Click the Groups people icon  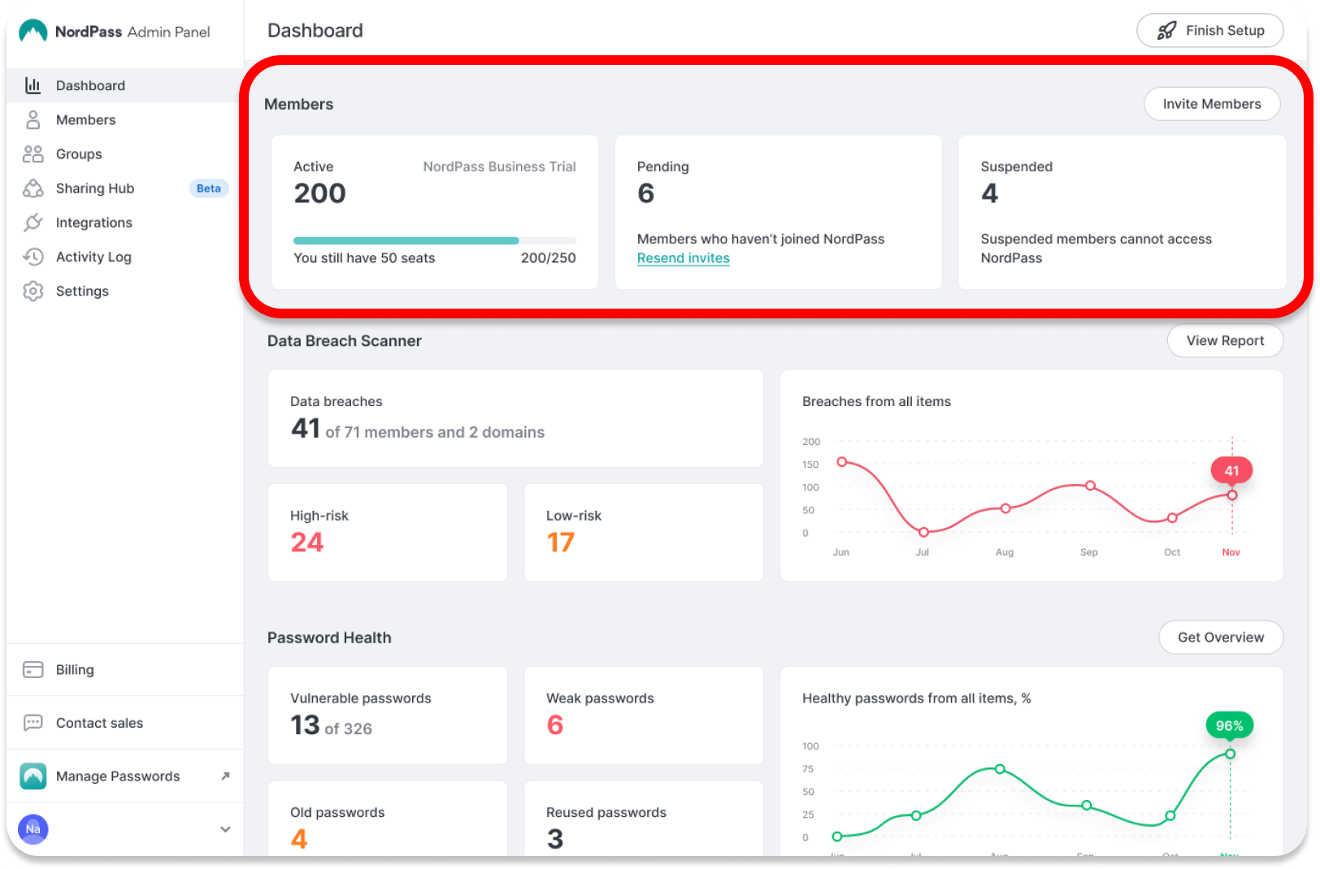click(x=33, y=153)
